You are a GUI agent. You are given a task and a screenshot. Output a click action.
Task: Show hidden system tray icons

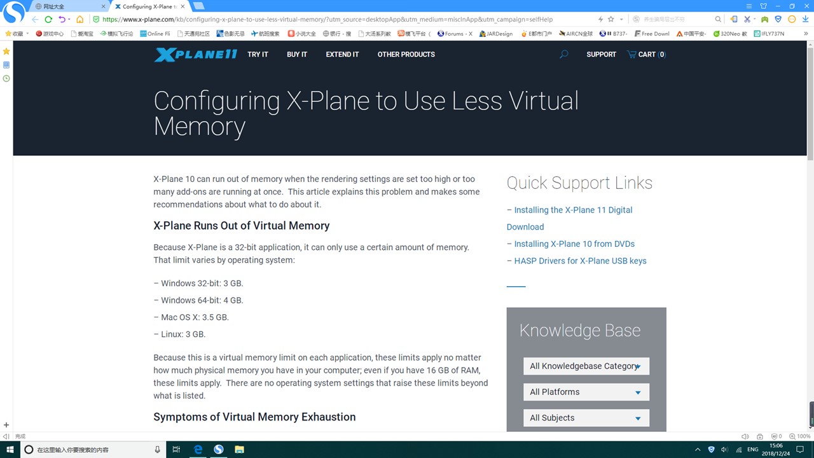click(698, 450)
